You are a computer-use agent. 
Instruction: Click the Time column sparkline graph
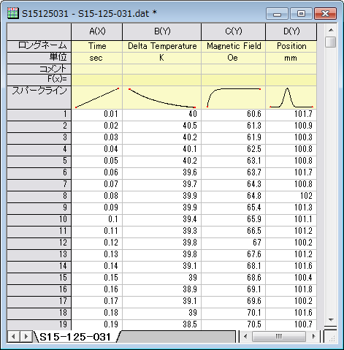tap(97, 97)
